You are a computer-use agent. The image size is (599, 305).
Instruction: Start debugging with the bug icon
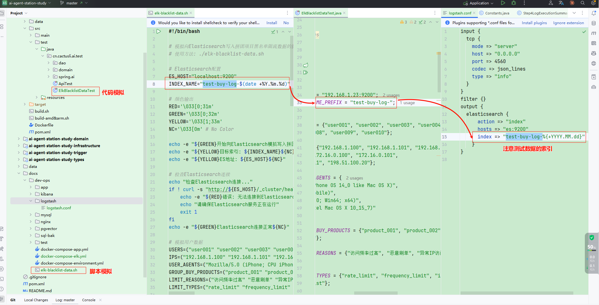click(x=514, y=3)
